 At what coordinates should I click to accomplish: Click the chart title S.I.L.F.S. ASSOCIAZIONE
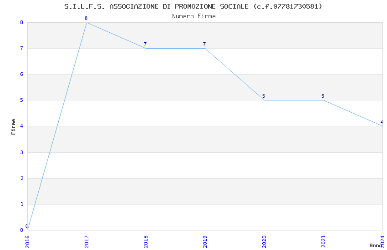pyautogui.click(x=193, y=6)
